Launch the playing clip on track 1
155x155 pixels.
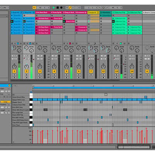12,21
